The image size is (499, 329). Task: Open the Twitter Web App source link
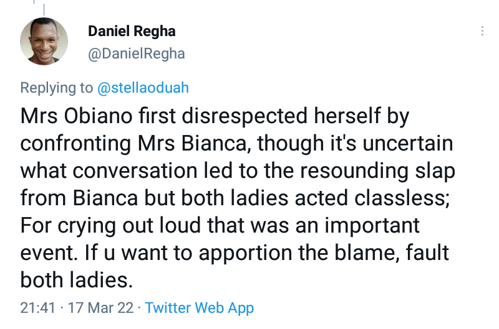point(199,307)
